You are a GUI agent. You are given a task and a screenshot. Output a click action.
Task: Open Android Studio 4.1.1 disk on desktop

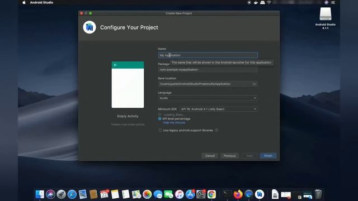[325, 18]
